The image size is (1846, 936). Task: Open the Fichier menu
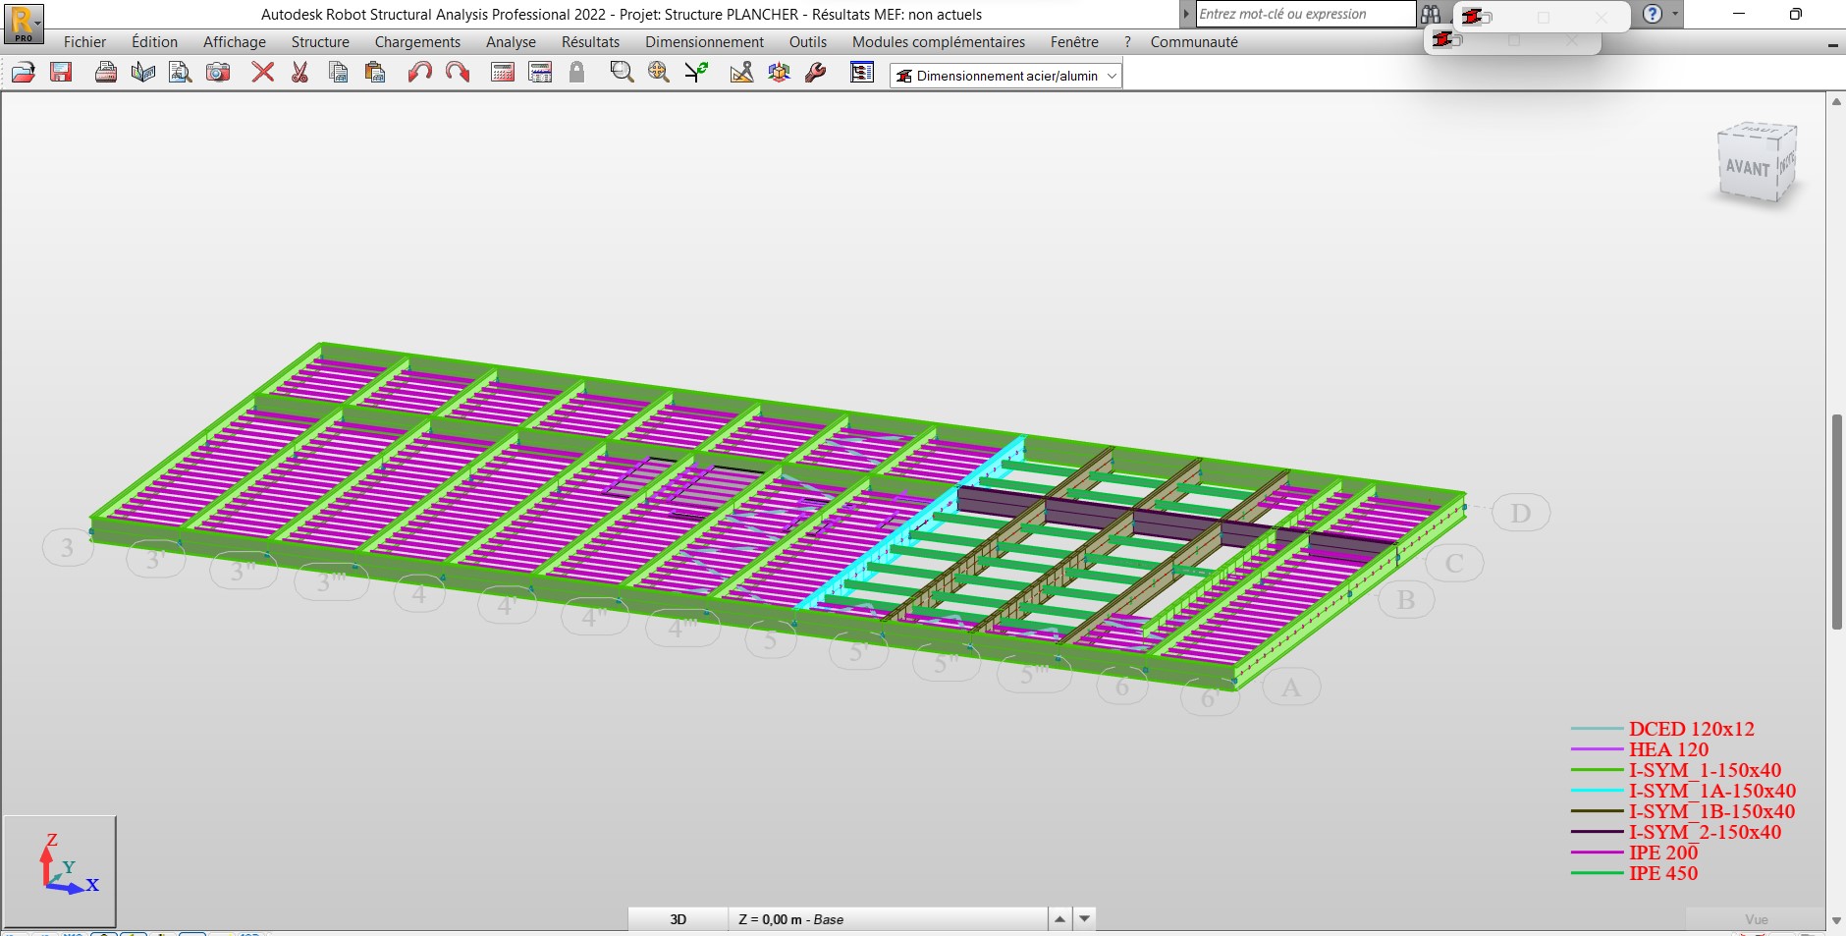(x=84, y=42)
